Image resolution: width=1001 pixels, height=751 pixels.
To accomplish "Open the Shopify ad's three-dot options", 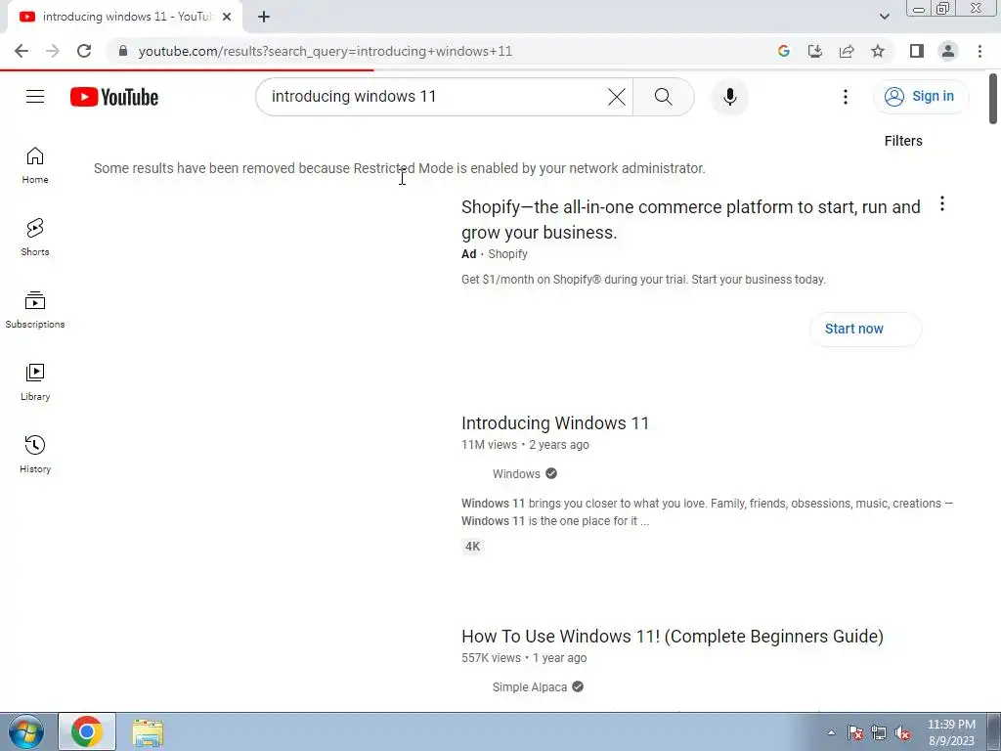I will (x=942, y=204).
